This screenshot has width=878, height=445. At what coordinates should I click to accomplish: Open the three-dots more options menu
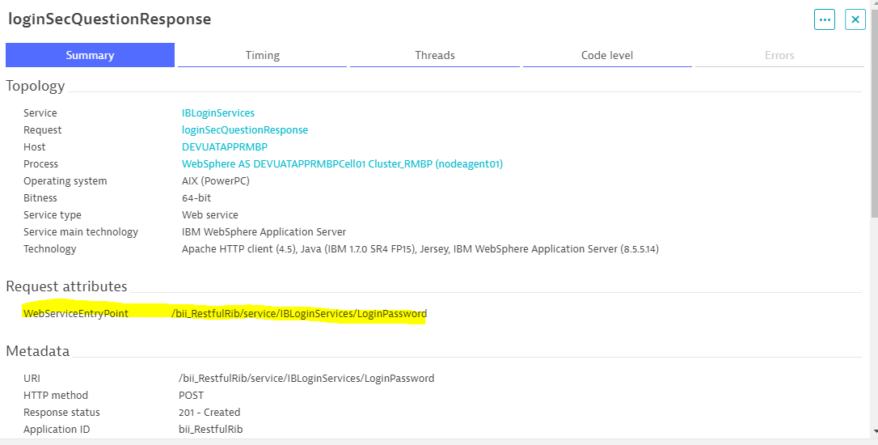pos(825,19)
